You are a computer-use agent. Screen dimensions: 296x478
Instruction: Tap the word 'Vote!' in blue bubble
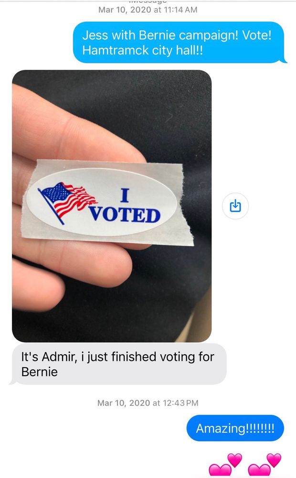click(x=256, y=35)
